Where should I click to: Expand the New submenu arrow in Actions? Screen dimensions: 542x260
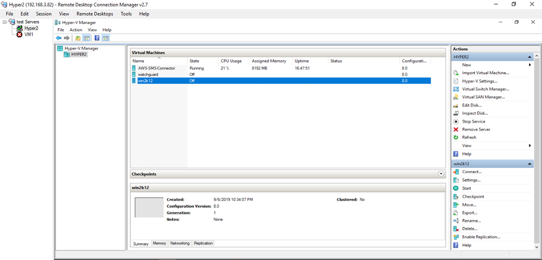point(529,65)
